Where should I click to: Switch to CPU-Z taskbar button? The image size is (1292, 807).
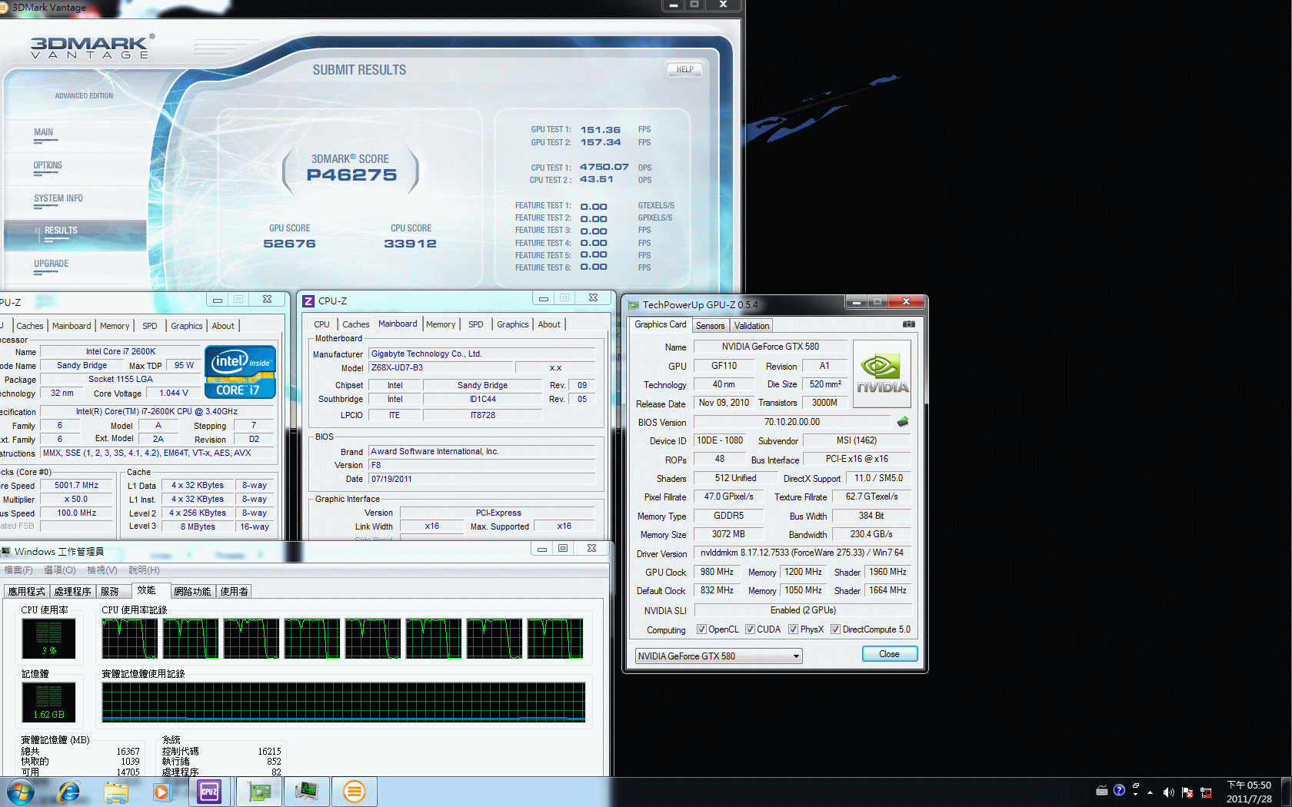click(209, 792)
